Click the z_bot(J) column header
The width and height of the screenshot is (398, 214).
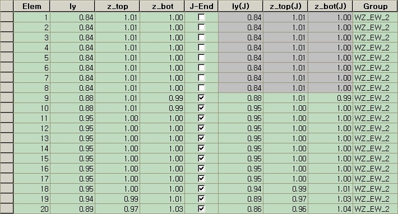[x=330, y=6]
